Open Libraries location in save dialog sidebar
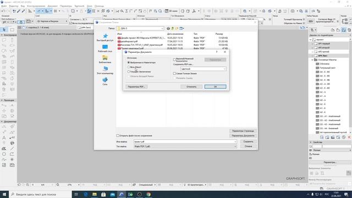 coord(105,59)
